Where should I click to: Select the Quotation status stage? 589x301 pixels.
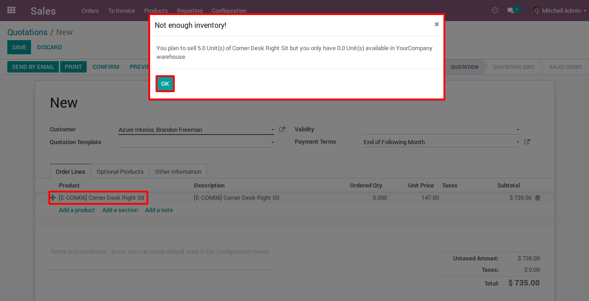pyautogui.click(x=464, y=67)
